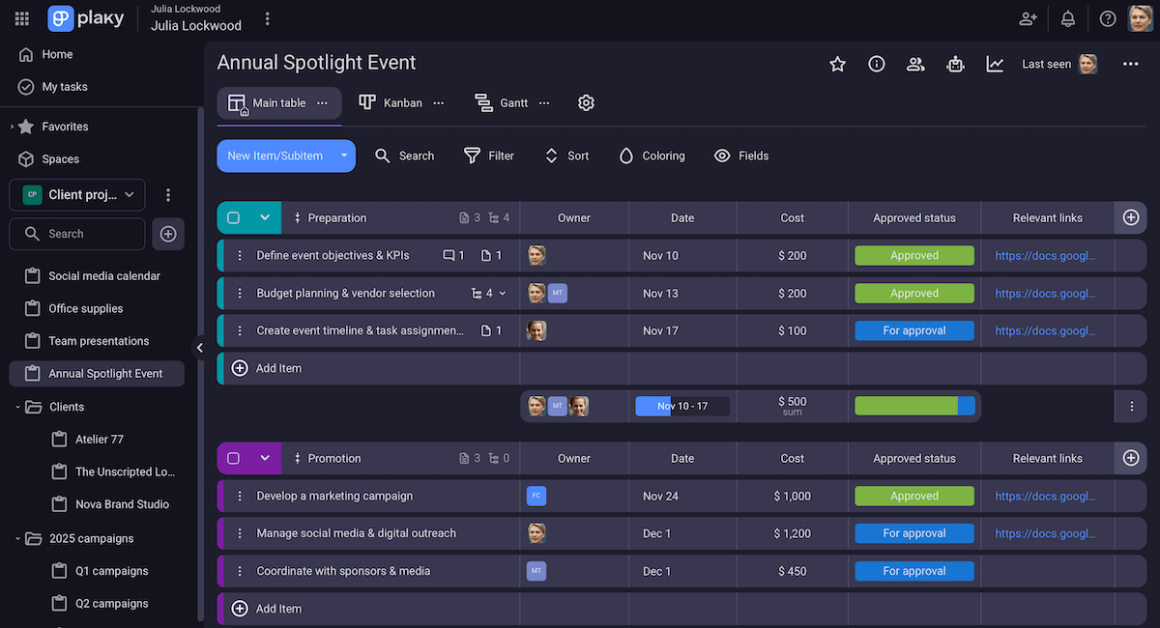Collapse the Preparation group
Viewport: 1160px width, 628px height.
[x=265, y=217]
